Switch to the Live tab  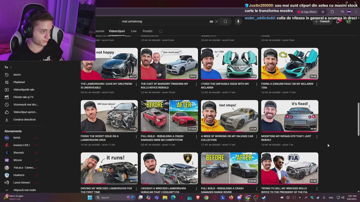pos(134,31)
